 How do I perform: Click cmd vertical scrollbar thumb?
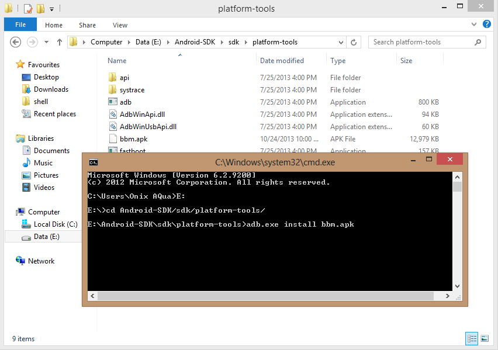pyautogui.click(x=457, y=187)
